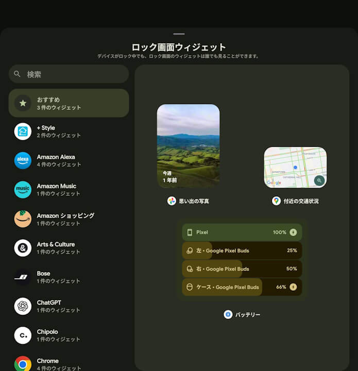Select the 思い出の写真 photo widget preview
Image resolution: width=358 pixels, height=371 pixels.
pyautogui.click(x=188, y=146)
